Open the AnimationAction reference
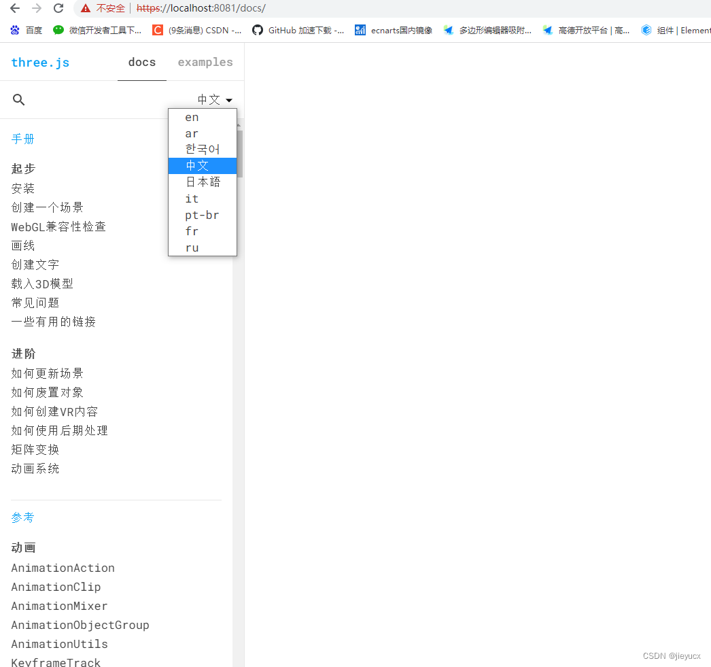The image size is (711, 667). coord(63,568)
